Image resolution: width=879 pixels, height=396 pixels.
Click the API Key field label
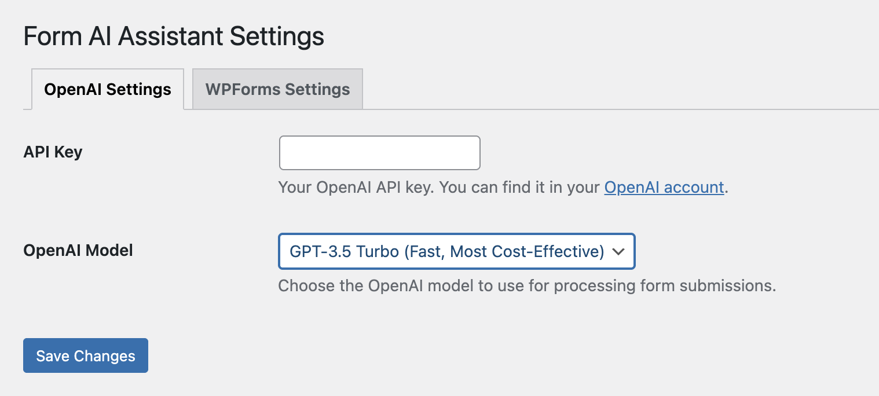tap(53, 152)
